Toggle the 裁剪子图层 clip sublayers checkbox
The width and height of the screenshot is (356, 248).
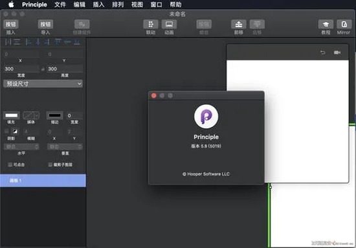50,164
